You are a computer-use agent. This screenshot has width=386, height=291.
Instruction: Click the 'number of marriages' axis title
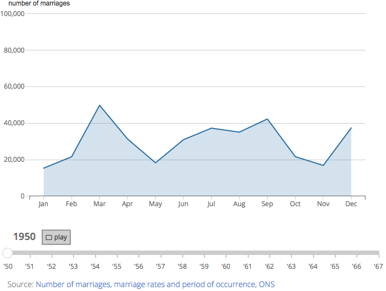[39, 3]
